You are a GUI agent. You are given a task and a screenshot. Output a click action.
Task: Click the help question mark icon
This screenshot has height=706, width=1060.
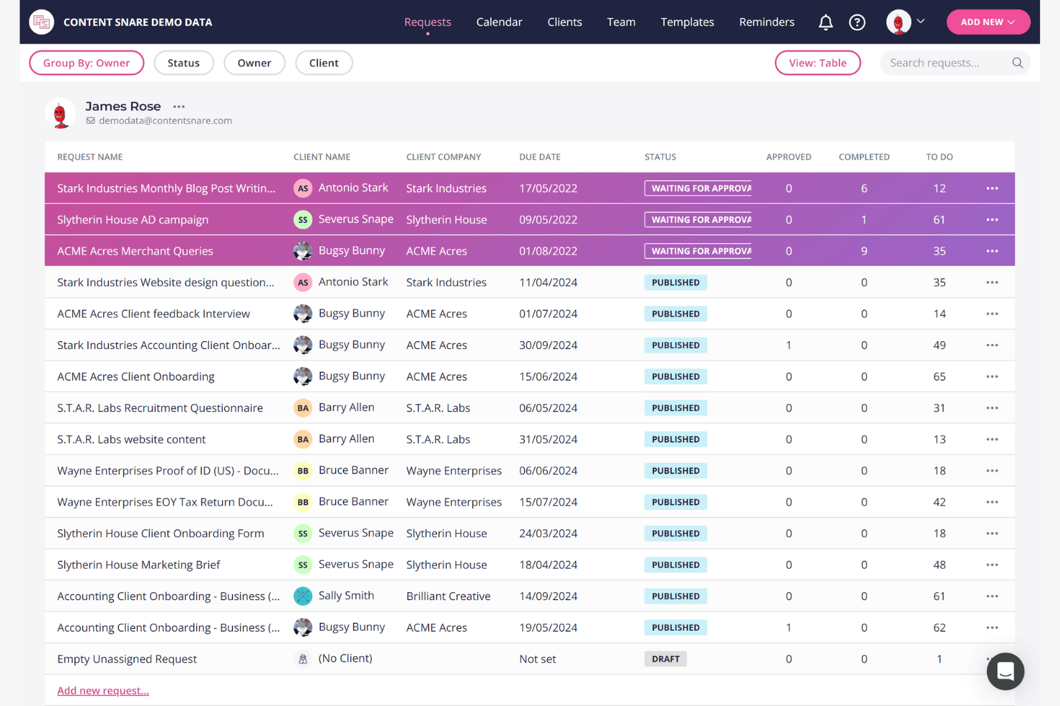(x=857, y=22)
